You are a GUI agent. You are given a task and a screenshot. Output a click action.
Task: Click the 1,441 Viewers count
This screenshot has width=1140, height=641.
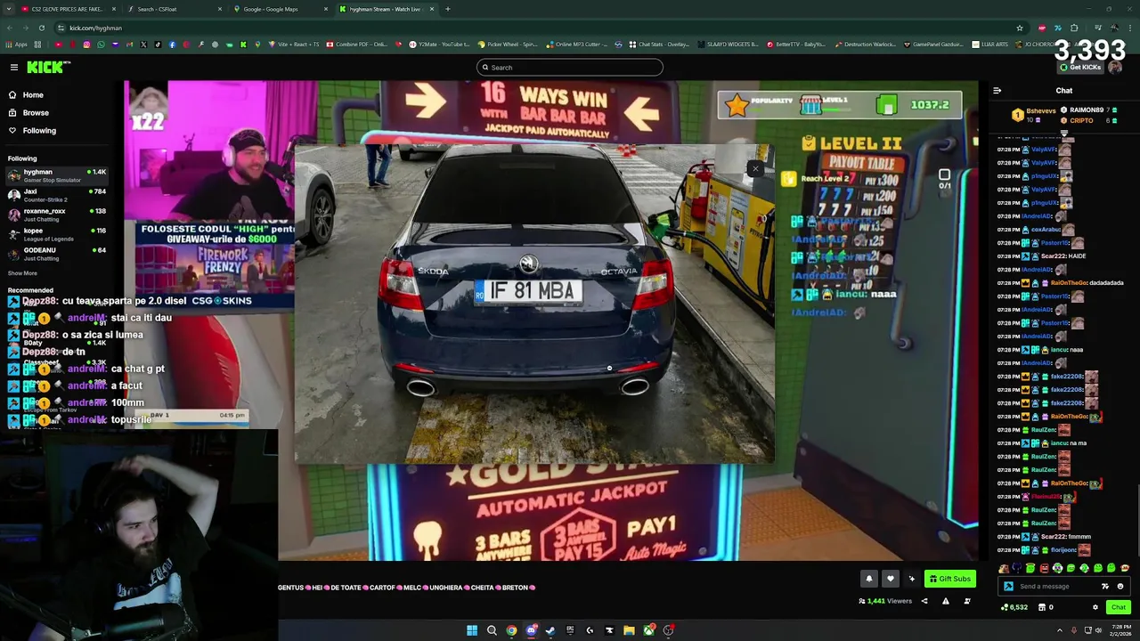[884, 601]
